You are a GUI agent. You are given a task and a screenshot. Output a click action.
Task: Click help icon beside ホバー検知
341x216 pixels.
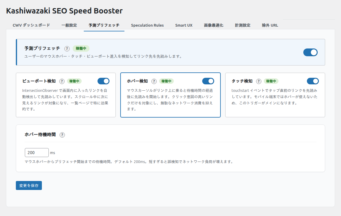154,81
